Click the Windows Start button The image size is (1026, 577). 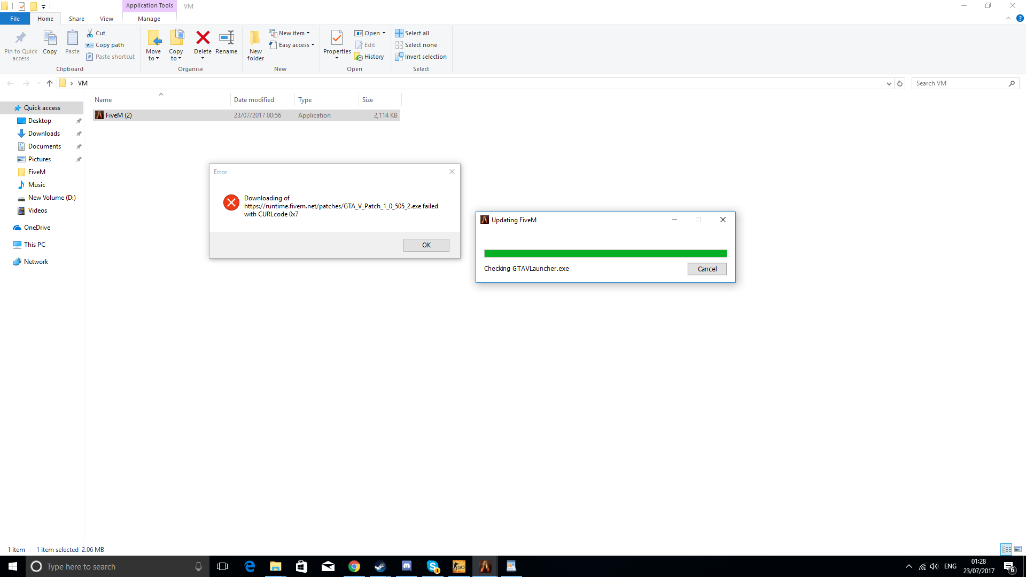tap(13, 566)
